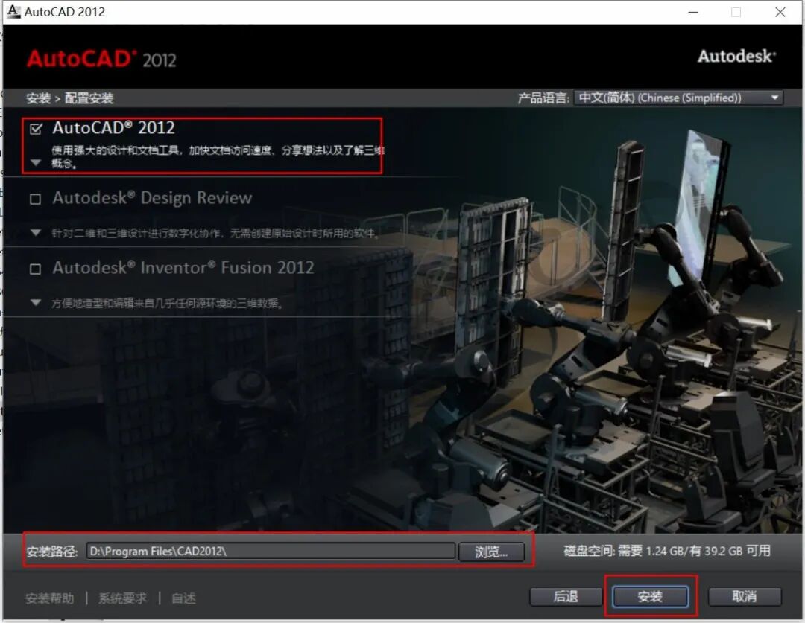Expand the AutoCAD 2012 configuration arrow
Viewport: 805px width, 623px height.
(36, 162)
